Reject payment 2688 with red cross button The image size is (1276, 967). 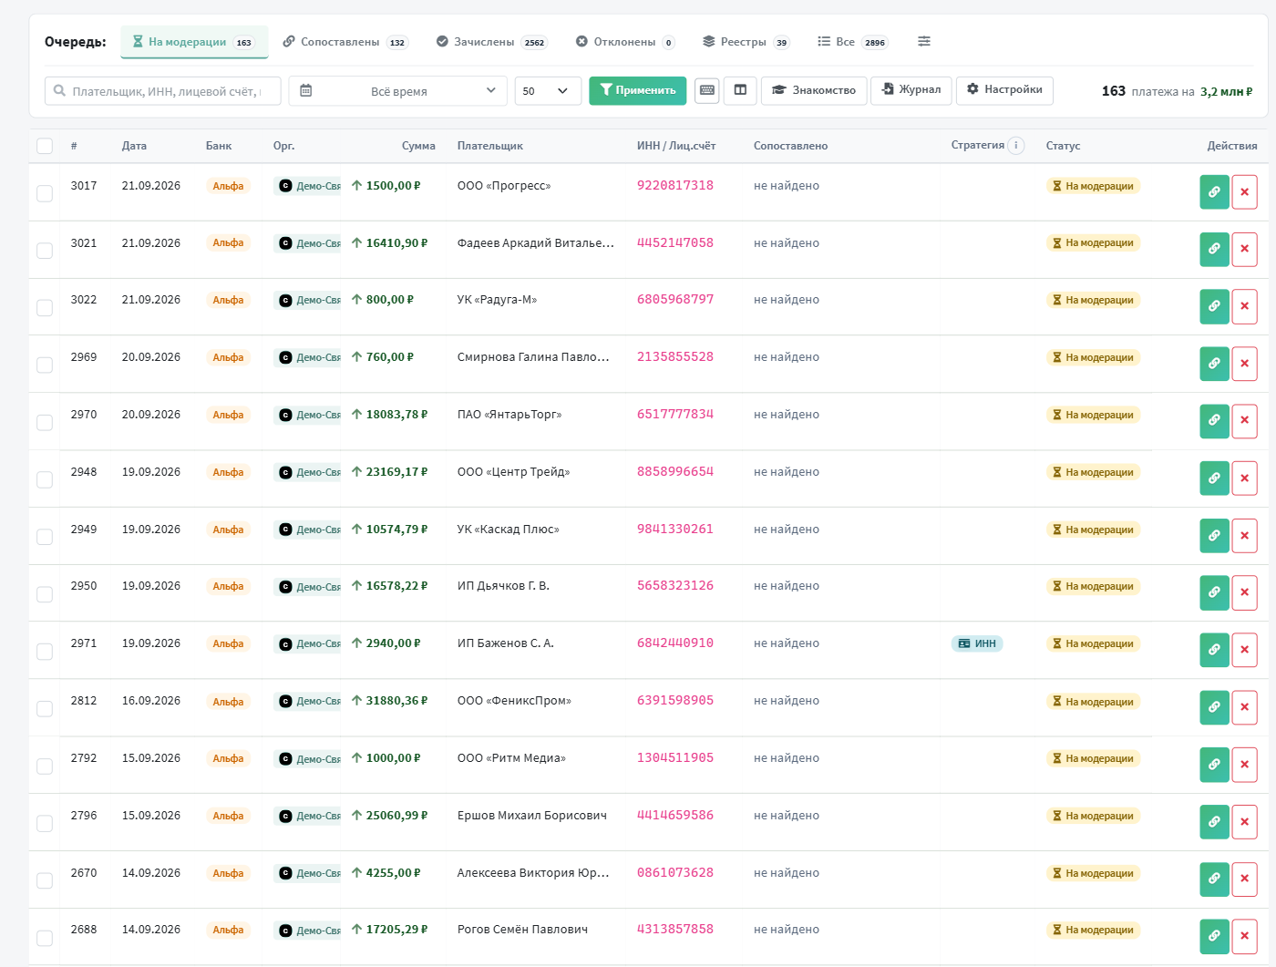point(1244,937)
